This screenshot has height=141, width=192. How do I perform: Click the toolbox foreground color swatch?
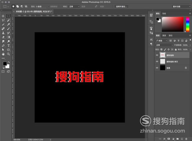[x=5, y=63]
